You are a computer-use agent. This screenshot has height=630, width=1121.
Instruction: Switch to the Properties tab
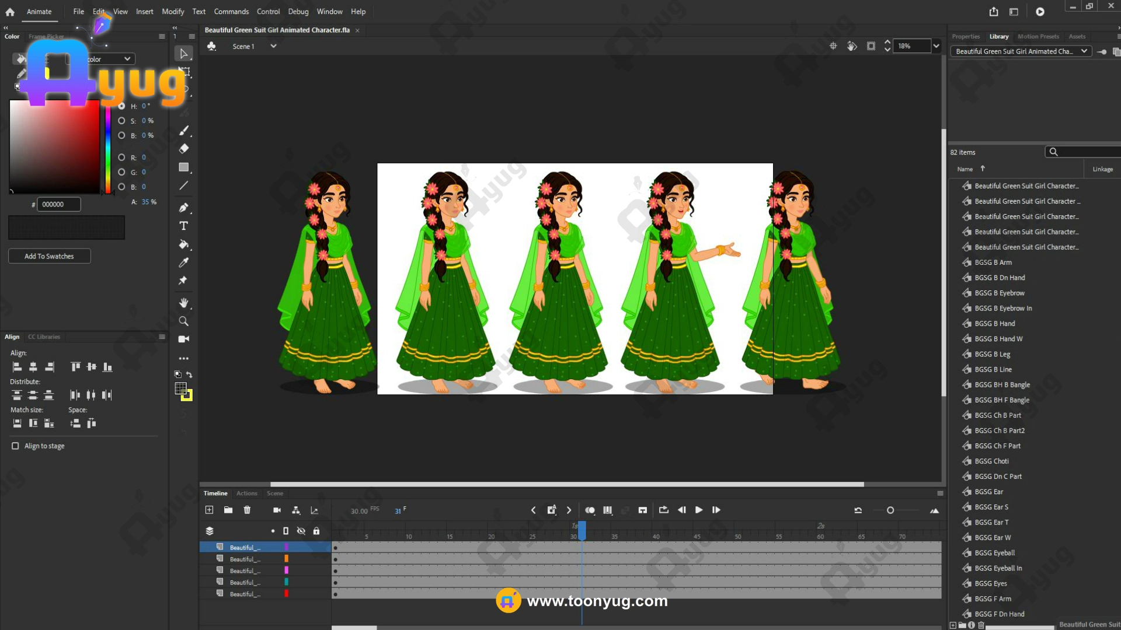(966, 37)
